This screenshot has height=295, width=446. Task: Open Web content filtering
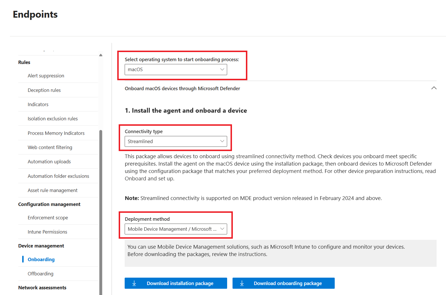click(50, 147)
